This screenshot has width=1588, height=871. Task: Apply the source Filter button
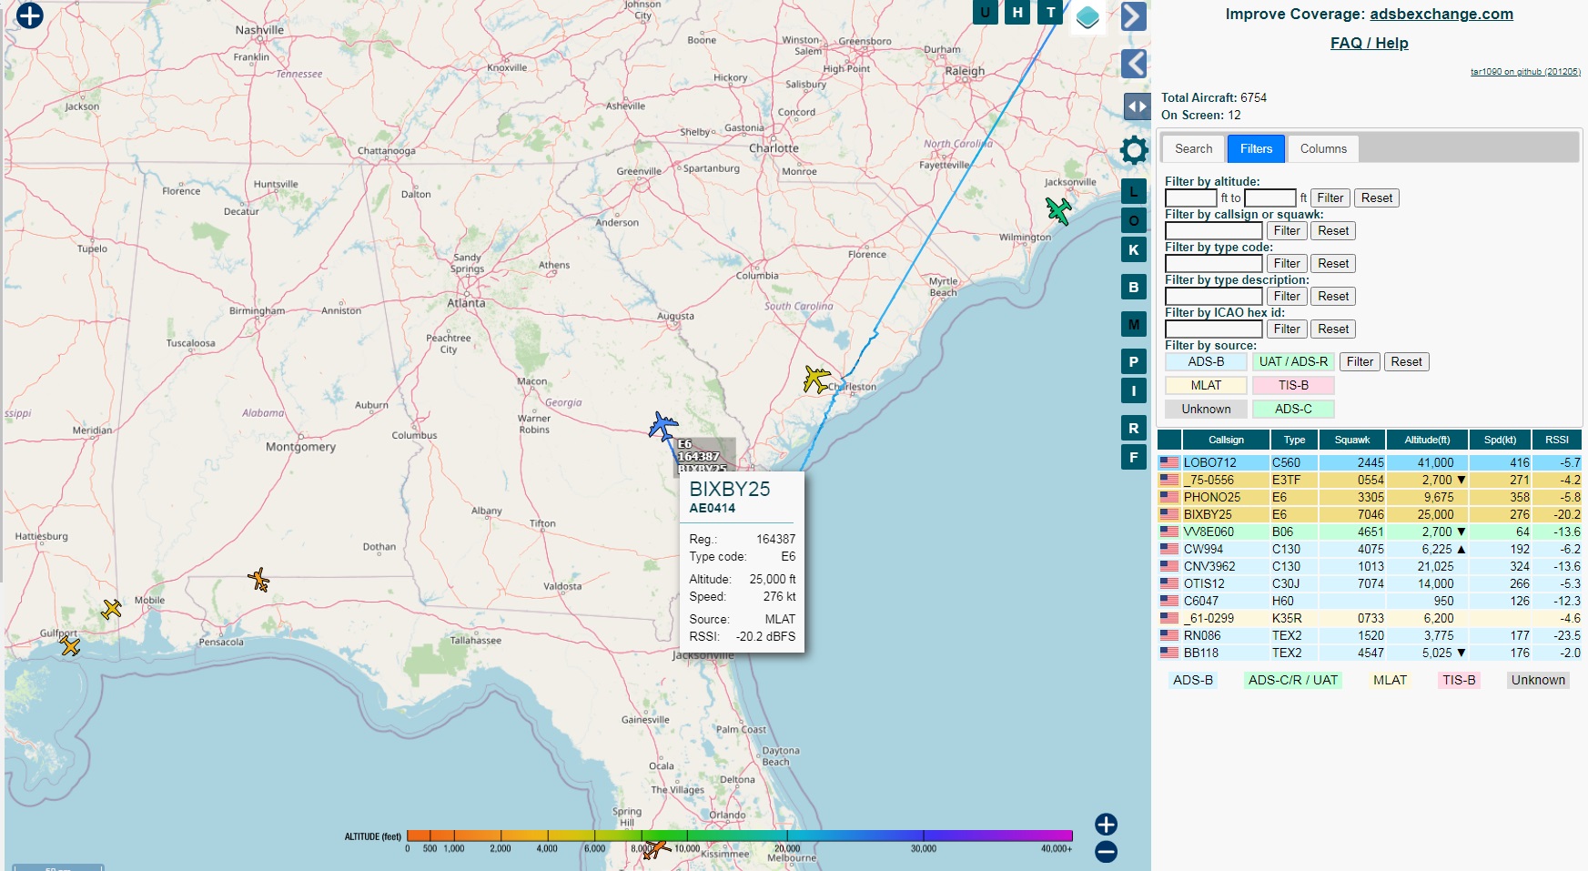point(1360,361)
